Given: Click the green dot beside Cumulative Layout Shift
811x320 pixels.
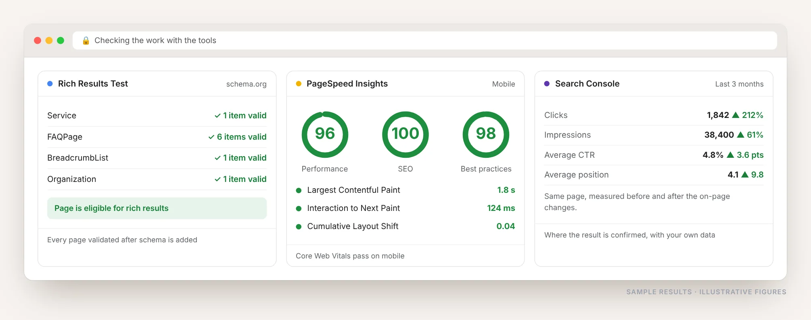Looking at the screenshot, I should 299,227.
